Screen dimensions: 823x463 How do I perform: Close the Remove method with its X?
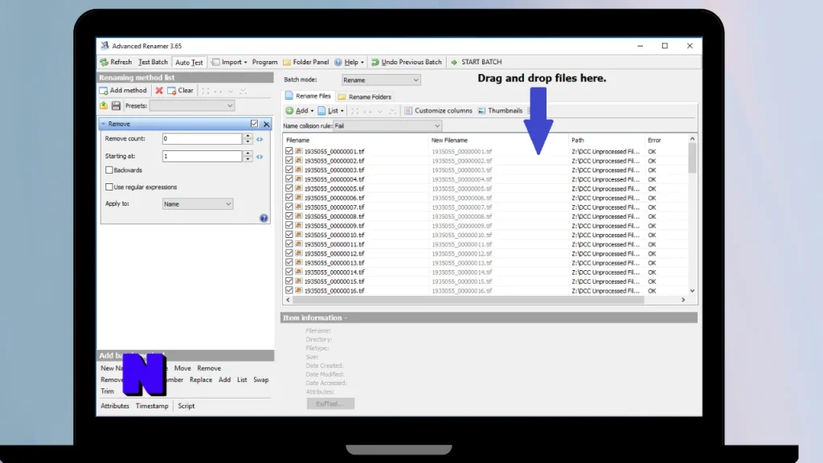point(267,124)
